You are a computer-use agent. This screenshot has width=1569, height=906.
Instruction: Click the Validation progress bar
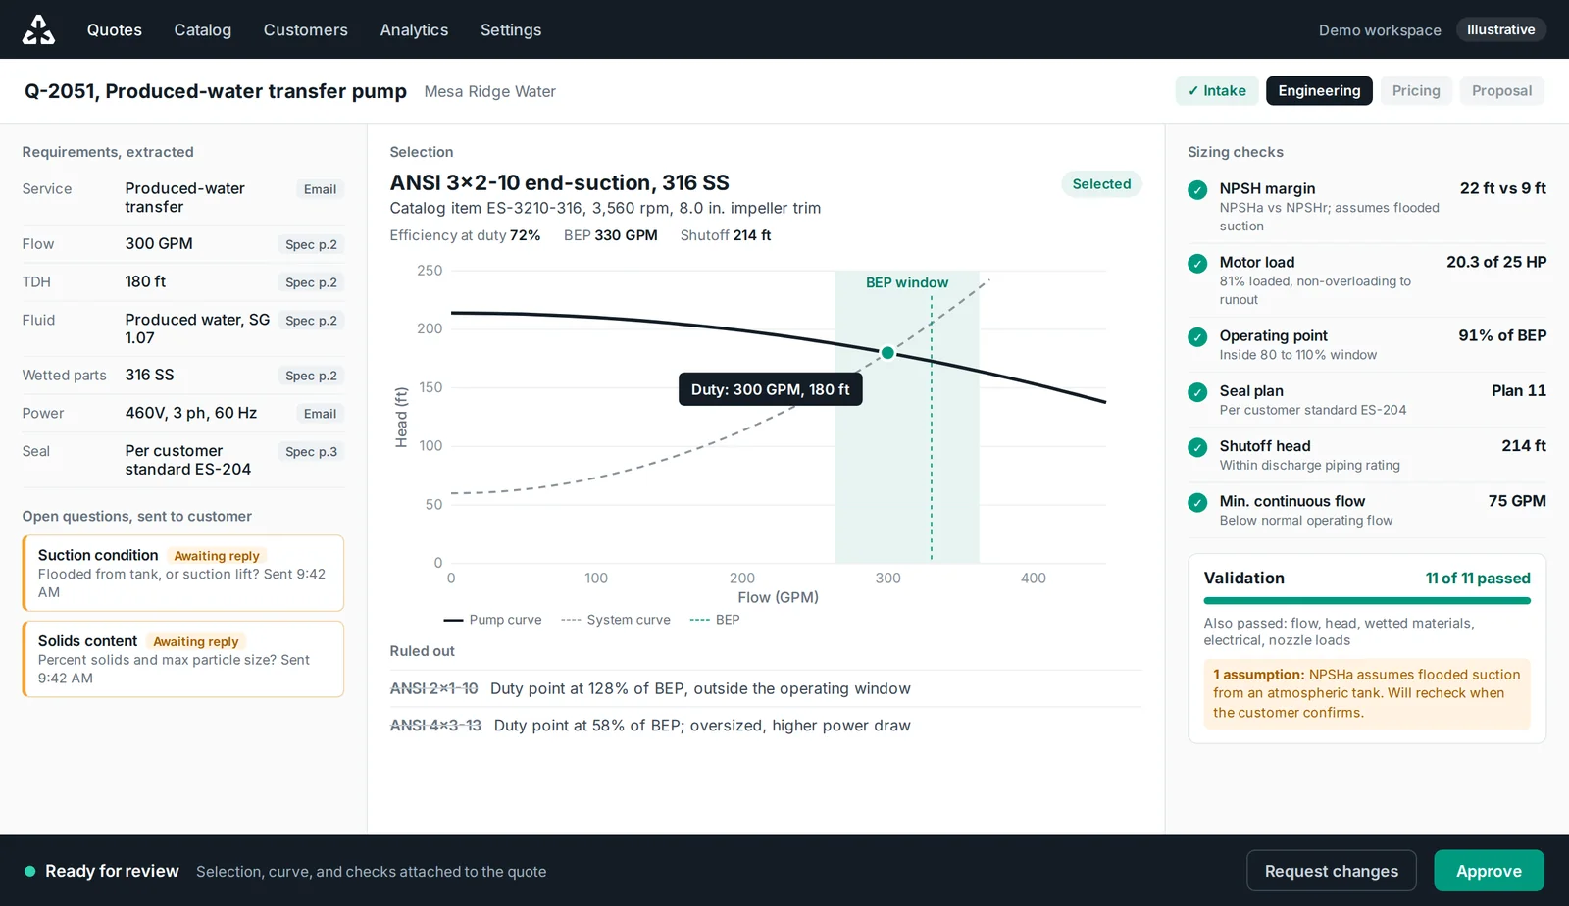[1367, 601]
